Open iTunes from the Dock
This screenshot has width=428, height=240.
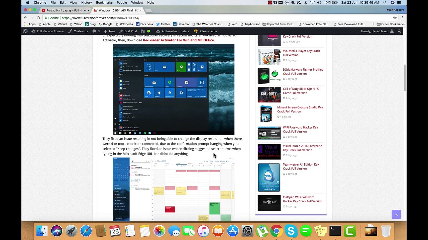[203, 231]
